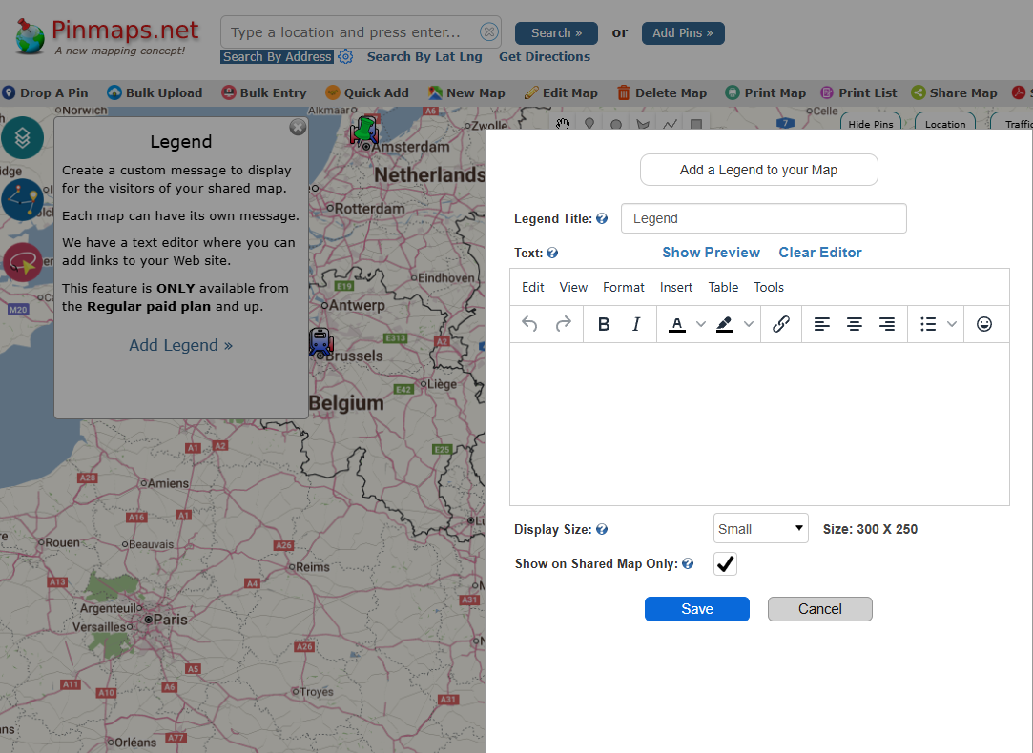Click the lasso selection round icon
Viewport: 1033px width, 753px height.
tap(22, 261)
